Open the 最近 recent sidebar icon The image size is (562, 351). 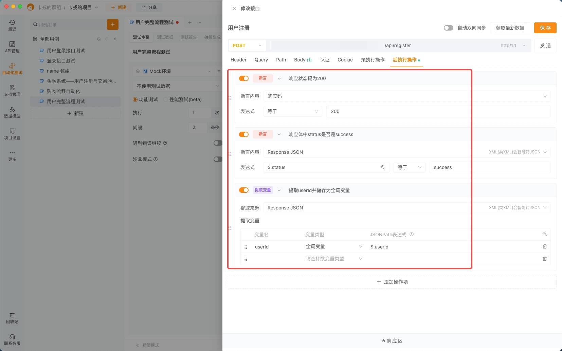(x=12, y=25)
